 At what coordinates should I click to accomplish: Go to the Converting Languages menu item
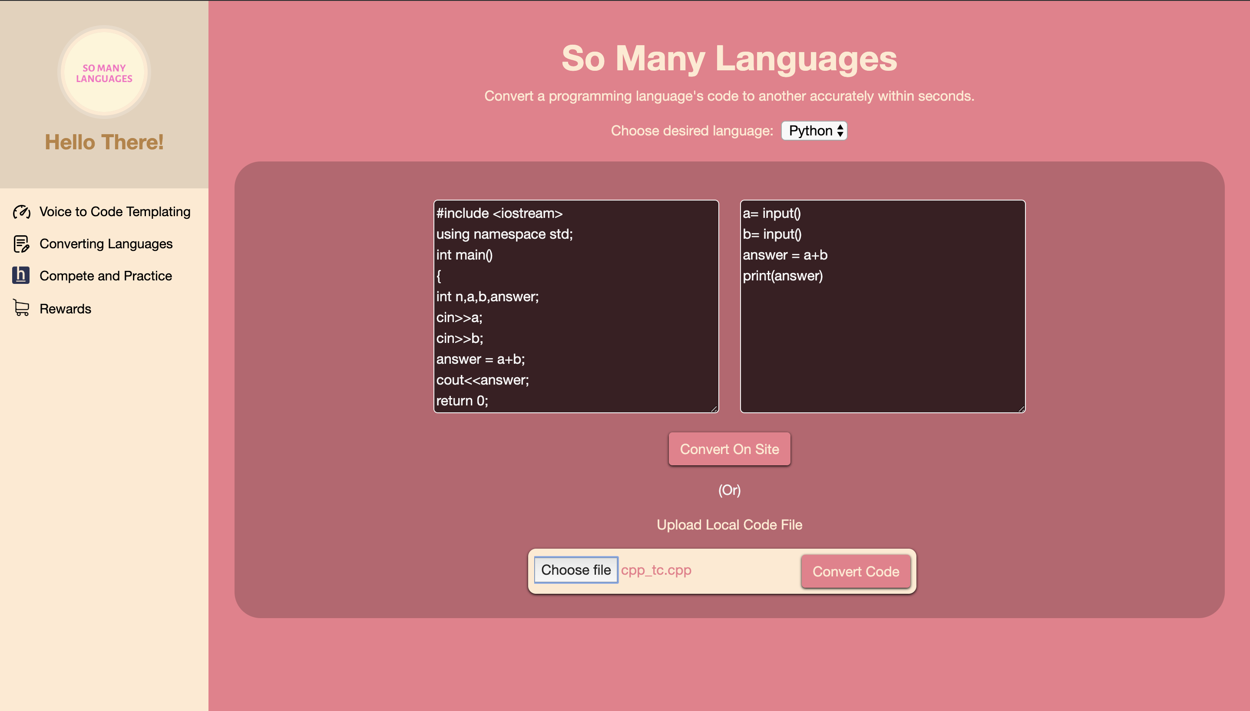pos(106,244)
